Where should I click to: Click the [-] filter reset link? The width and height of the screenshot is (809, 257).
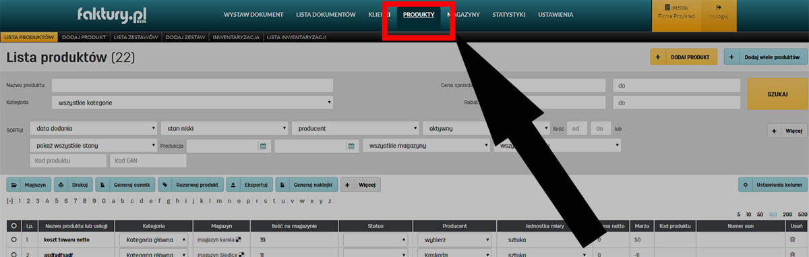pyautogui.click(x=9, y=201)
